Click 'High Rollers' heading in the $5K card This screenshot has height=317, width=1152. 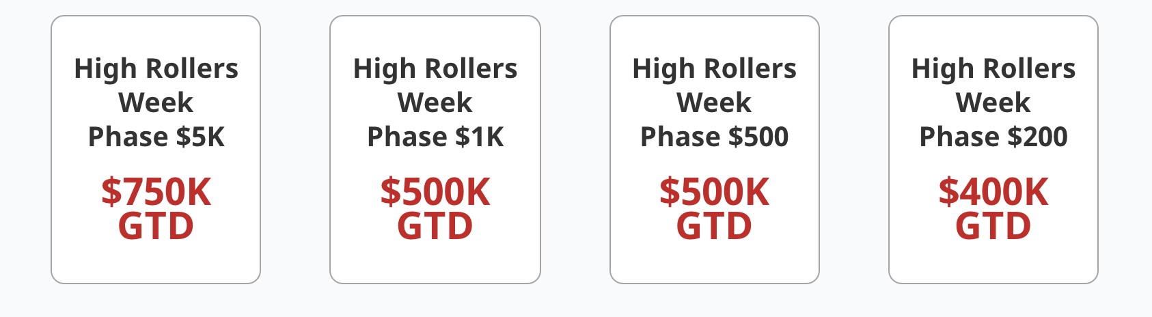pyautogui.click(x=156, y=69)
